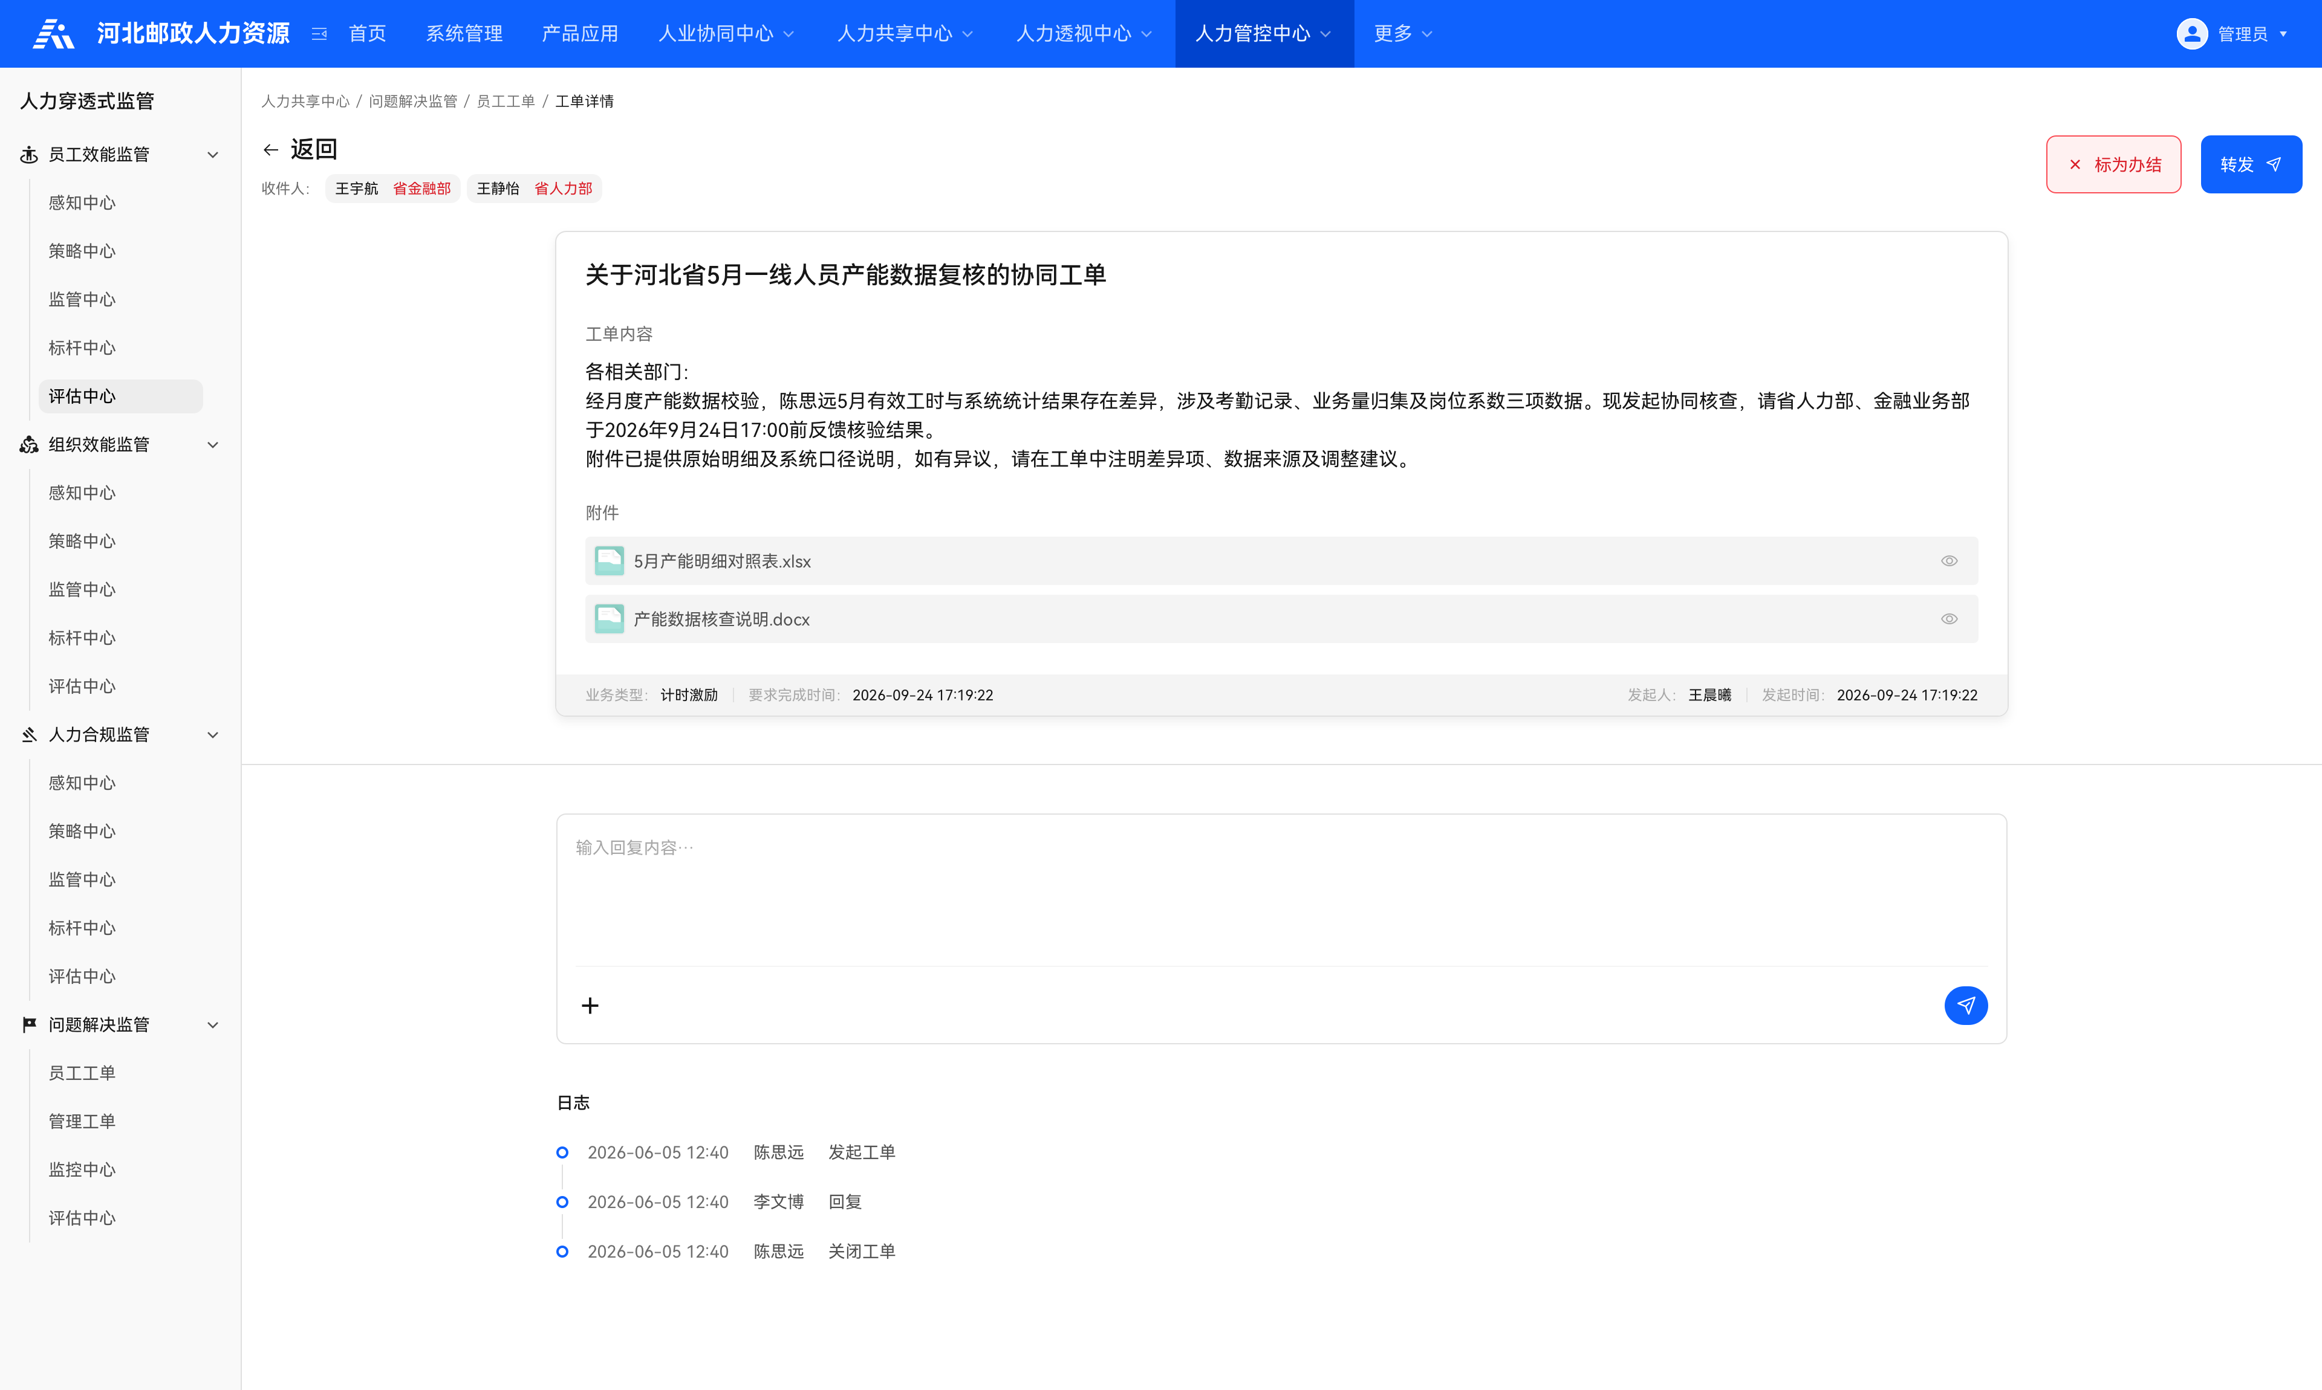This screenshot has width=2322, height=1390.
Task: Open the 人力透视中心 dropdown menu
Action: pos(1084,34)
